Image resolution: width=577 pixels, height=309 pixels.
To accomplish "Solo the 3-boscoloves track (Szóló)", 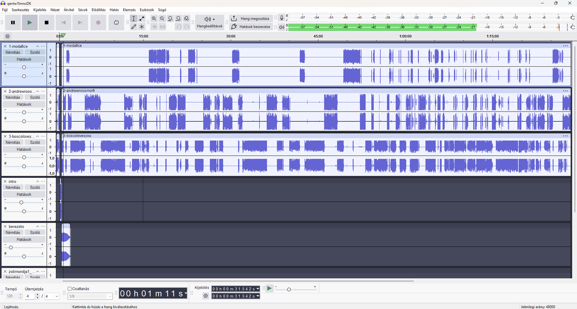I will tap(35, 142).
